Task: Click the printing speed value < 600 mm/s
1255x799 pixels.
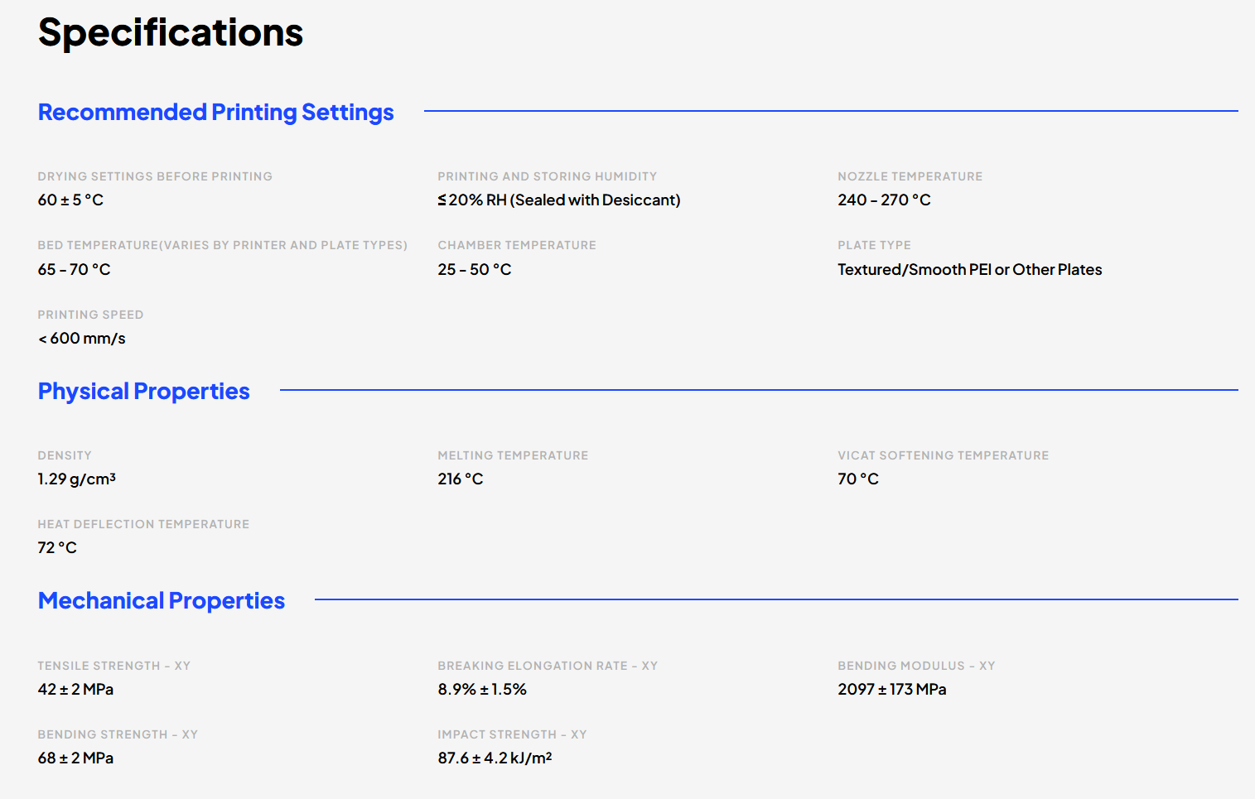Action: click(81, 338)
